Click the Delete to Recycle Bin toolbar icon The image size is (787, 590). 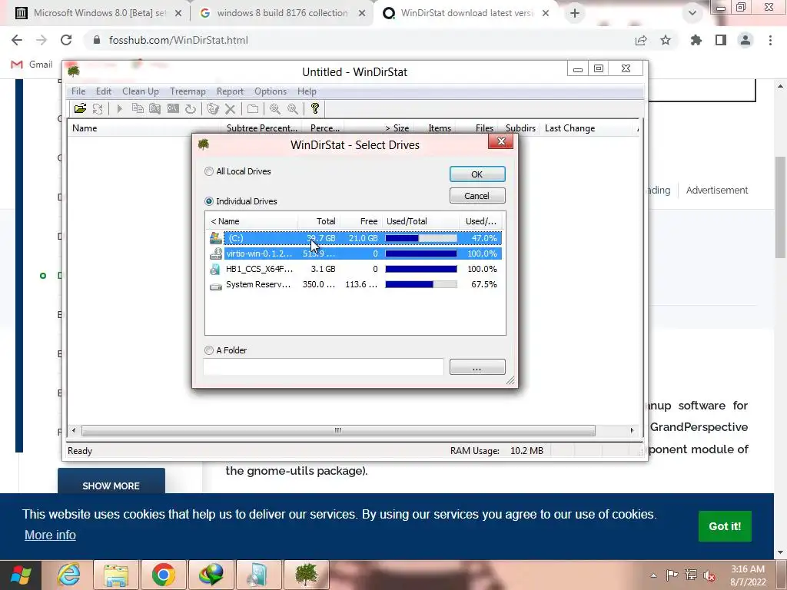click(x=212, y=108)
